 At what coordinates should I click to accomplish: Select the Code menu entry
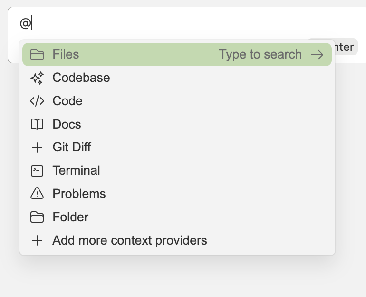(x=67, y=101)
